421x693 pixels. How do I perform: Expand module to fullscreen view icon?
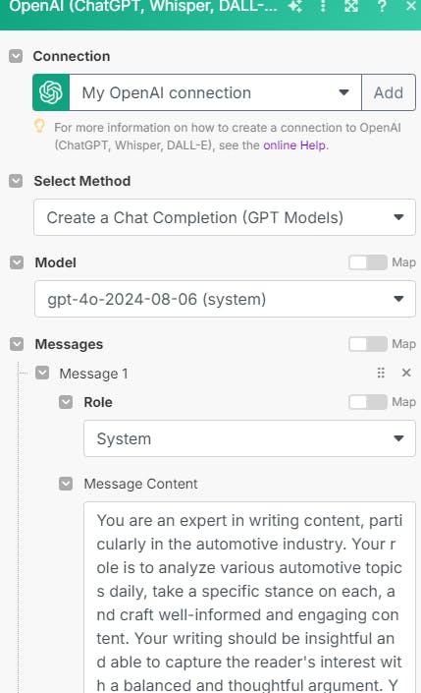[x=351, y=6]
